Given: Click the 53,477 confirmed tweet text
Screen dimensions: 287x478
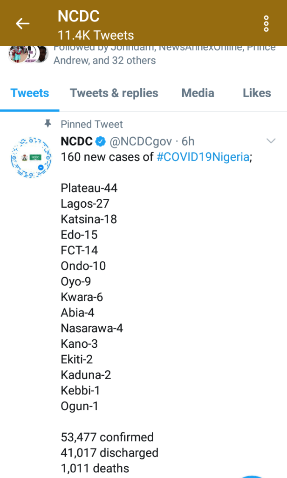Looking at the screenshot, I should click(x=107, y=437).
